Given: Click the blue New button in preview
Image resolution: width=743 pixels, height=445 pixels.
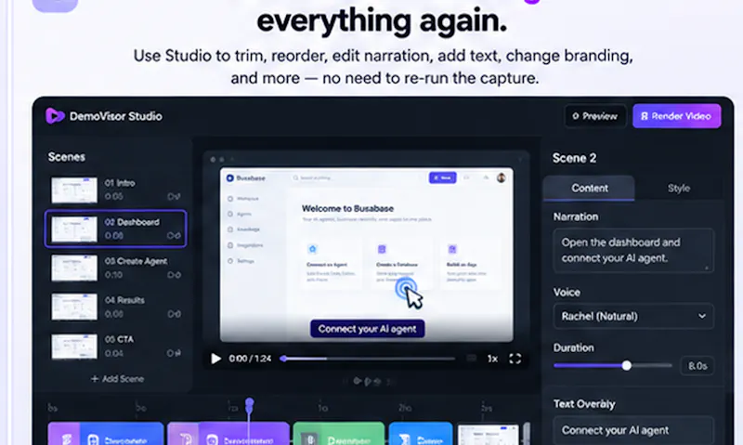Looking at the screenshot, I should [x=443, y=177].
